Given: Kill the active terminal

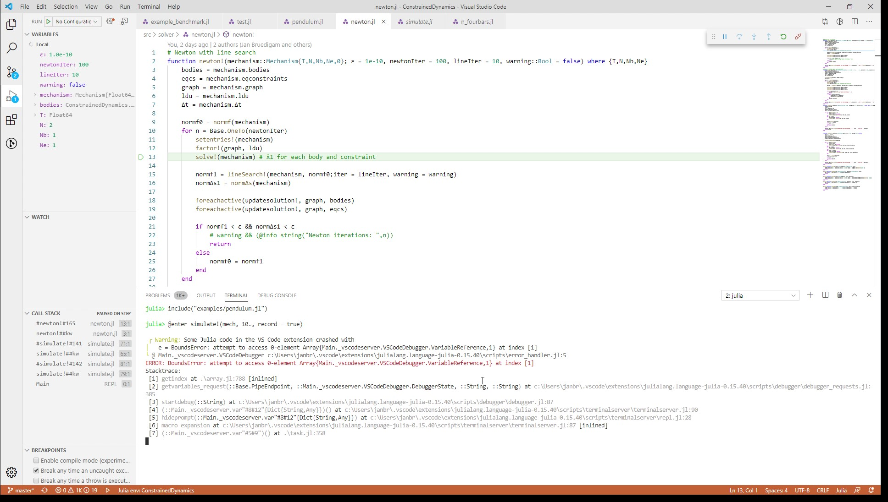Looking at the screenshot, I should pyautogui.click(x=839, y=295).
